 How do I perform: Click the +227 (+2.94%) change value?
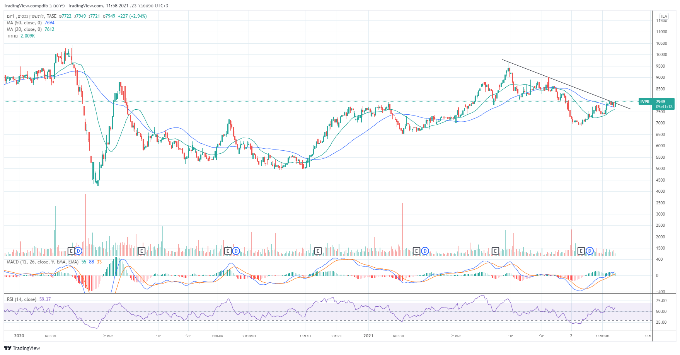pos(132,16)
